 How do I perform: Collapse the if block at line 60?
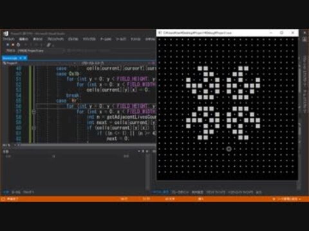pyautogui.click(x=33, y=128)
